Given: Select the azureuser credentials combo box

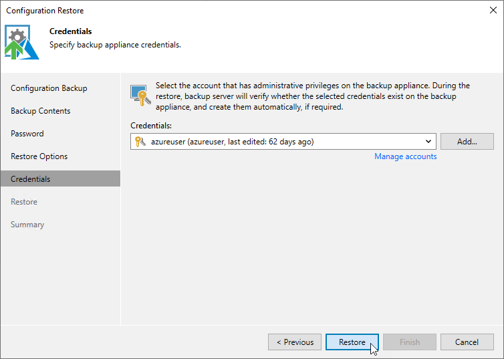Looking at the screenshot, I should (x=283, y=142).
